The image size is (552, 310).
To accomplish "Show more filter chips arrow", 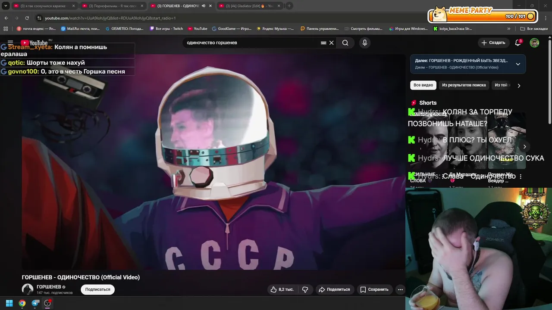I will pyautogui.click(x=519, y=85).
